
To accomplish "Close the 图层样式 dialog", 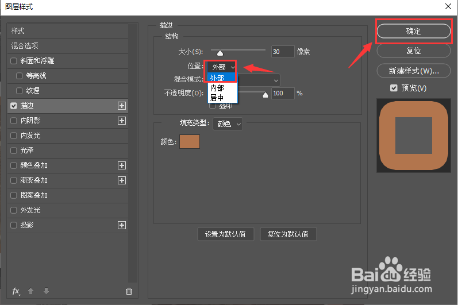I will point(448,6).
